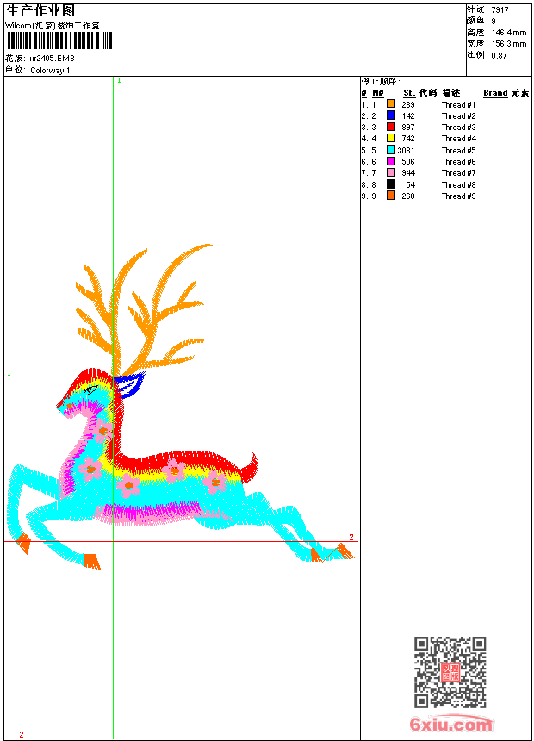The width and height of the screenshot is (534, 741).
Task: Click the dark orange Thread #9 swatch
Action: pos(391,196)
